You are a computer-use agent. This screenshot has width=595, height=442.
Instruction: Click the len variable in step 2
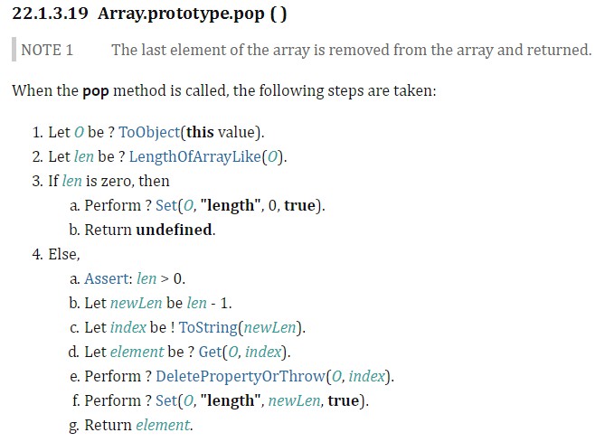[x=84, y=156]
